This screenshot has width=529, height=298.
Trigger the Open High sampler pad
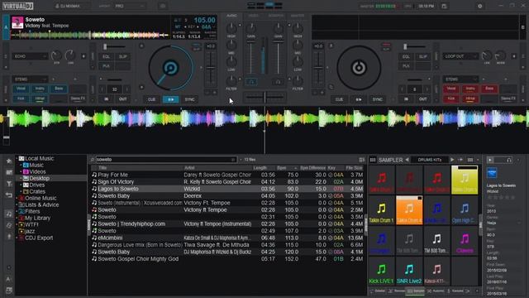click(465, 210)
